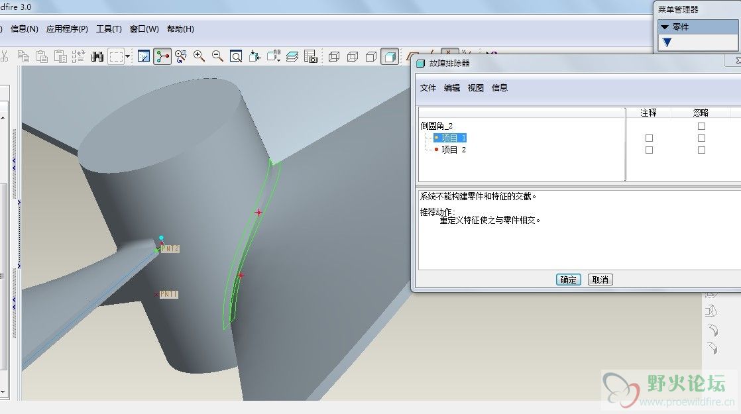Click the 注释 column header
The height and width of the screenshot is (414, 741).
tap(648, 113)
